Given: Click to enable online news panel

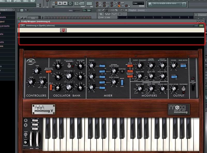Looking at the screenshot, I should 167,4.
